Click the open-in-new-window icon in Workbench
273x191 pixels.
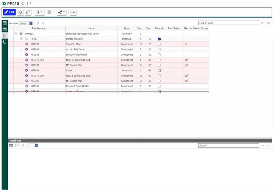(x=17, y=145)
